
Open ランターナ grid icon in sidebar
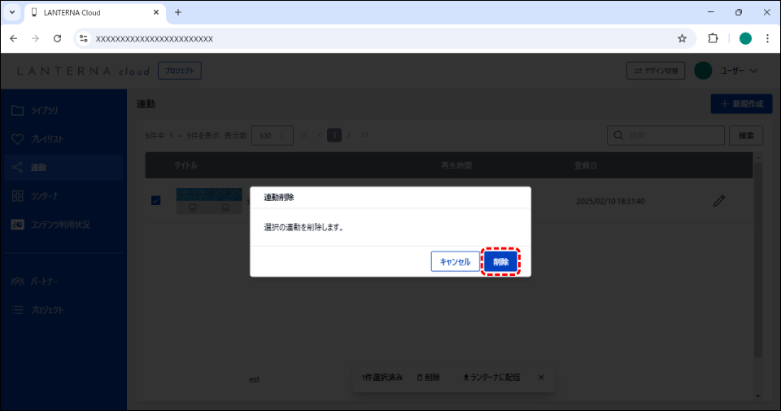18,196
